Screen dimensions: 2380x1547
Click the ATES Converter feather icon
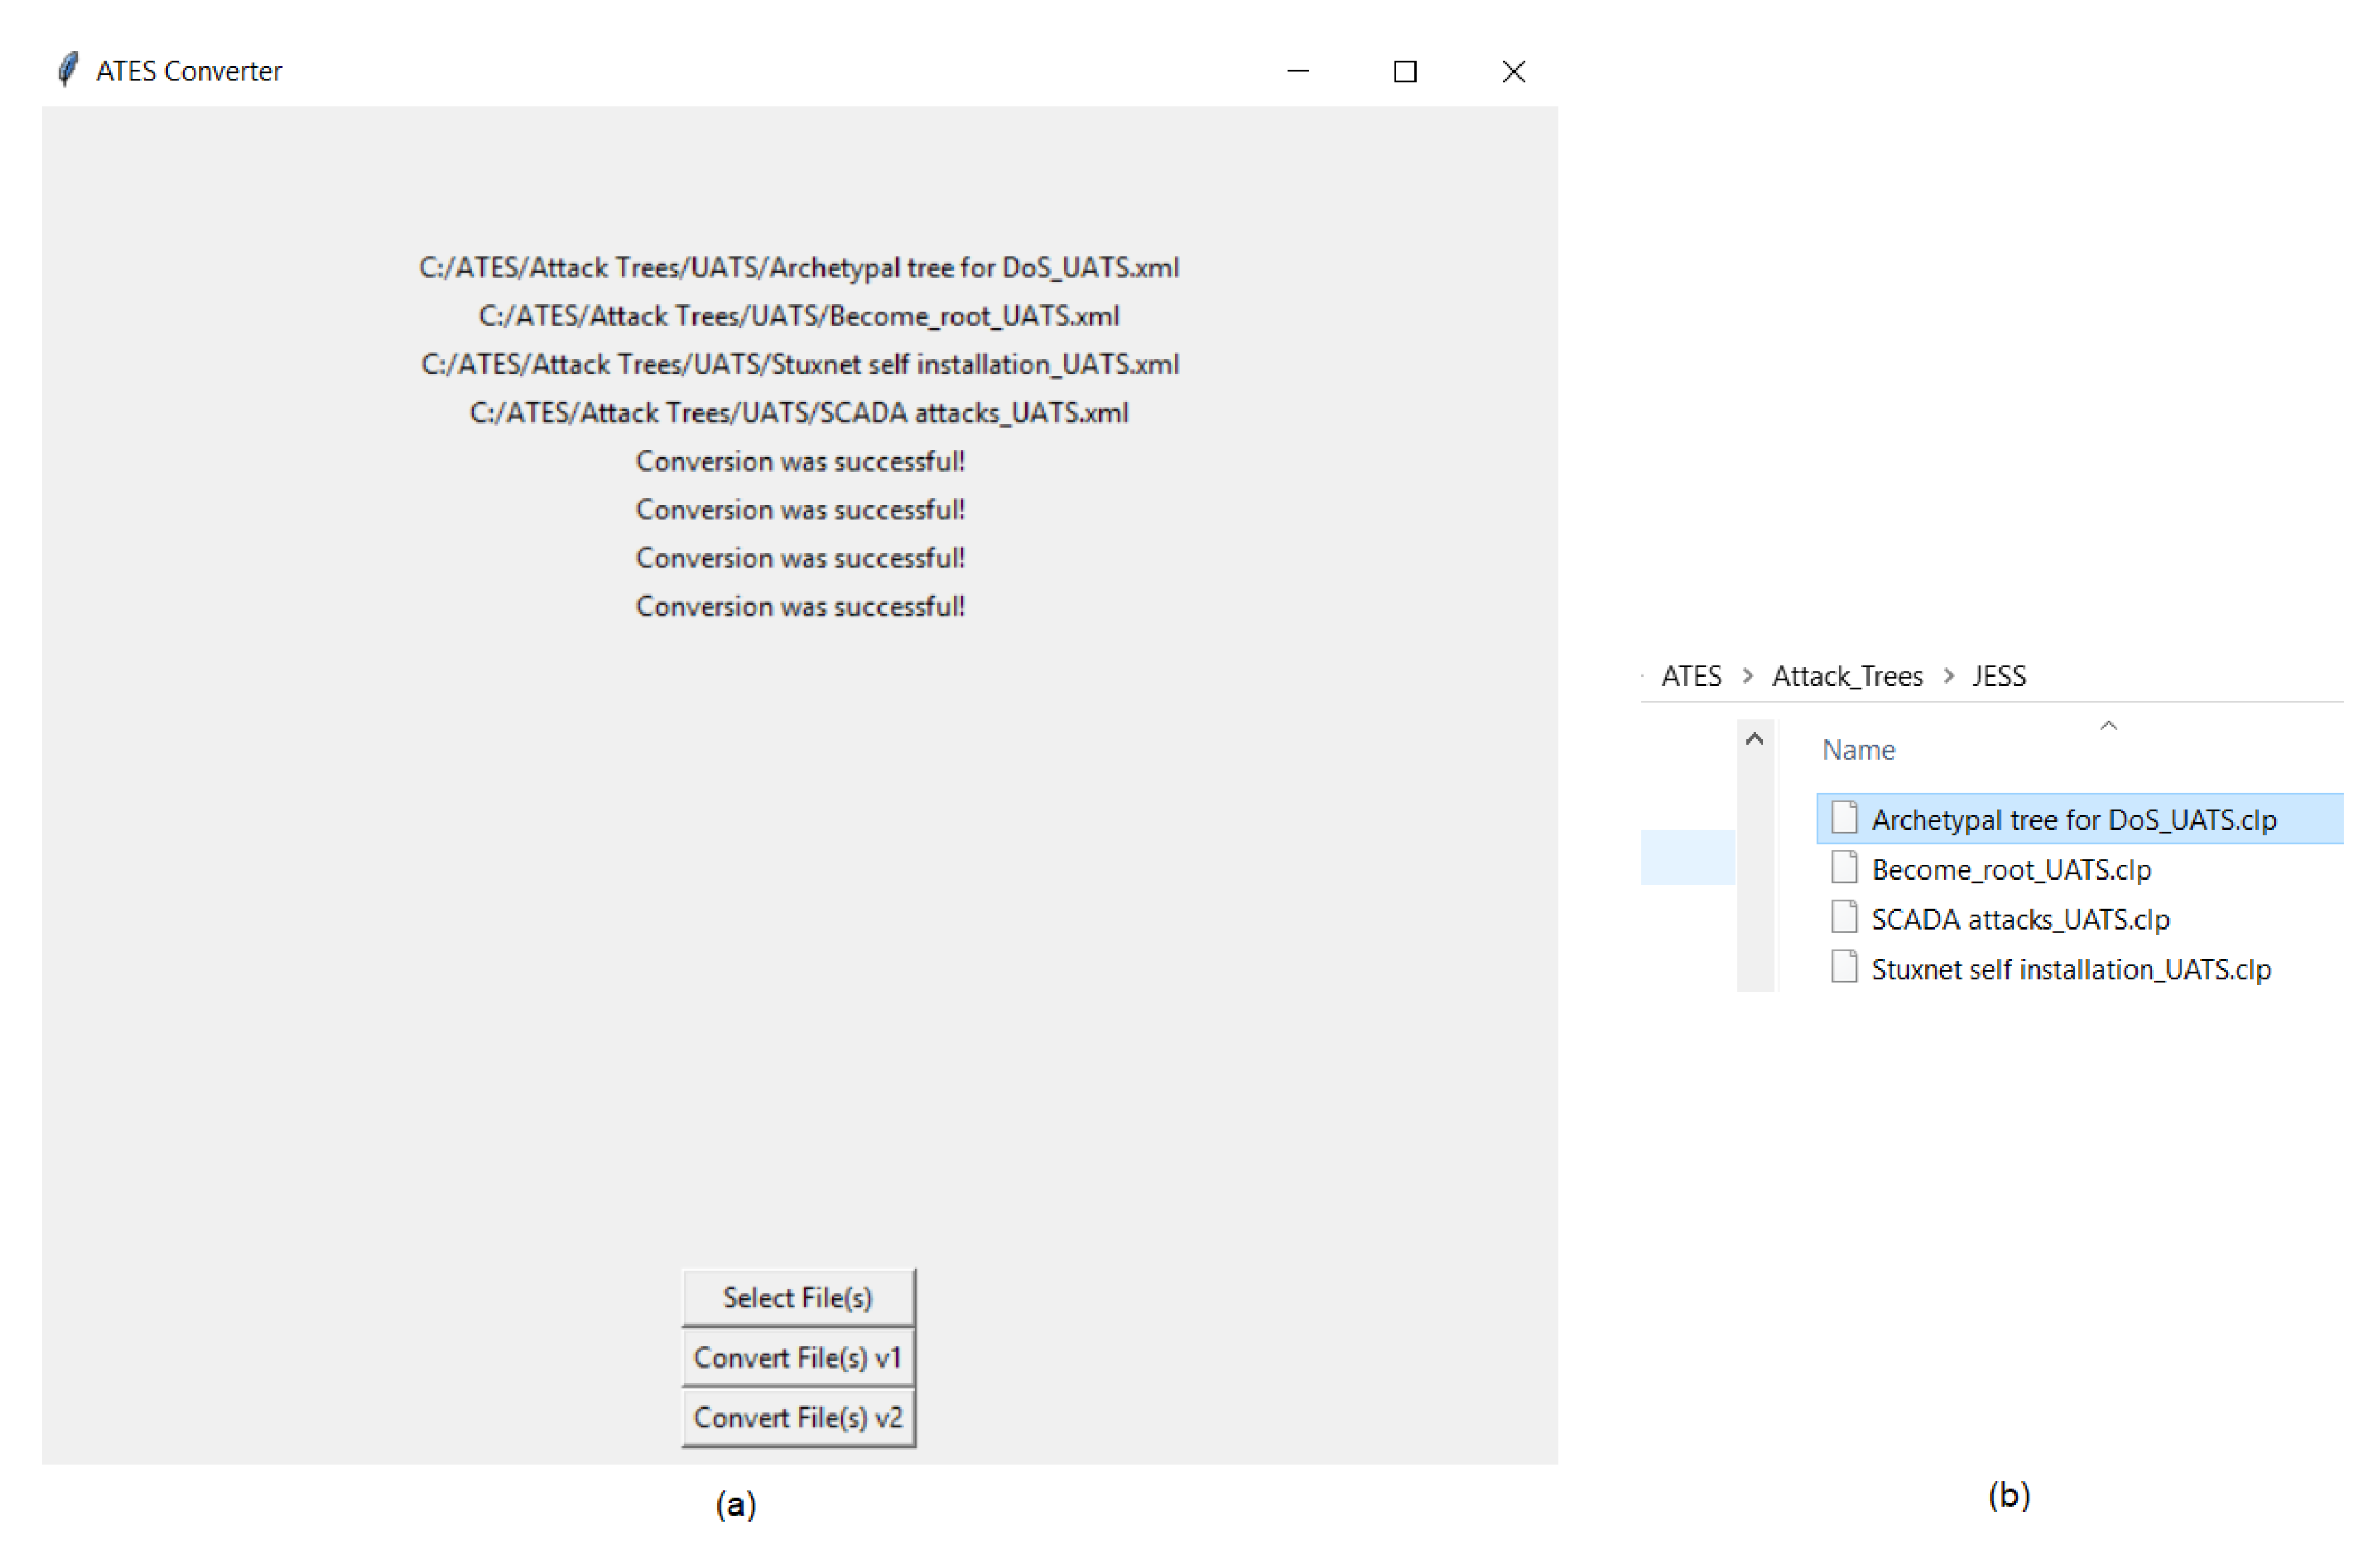coord(67,70)
